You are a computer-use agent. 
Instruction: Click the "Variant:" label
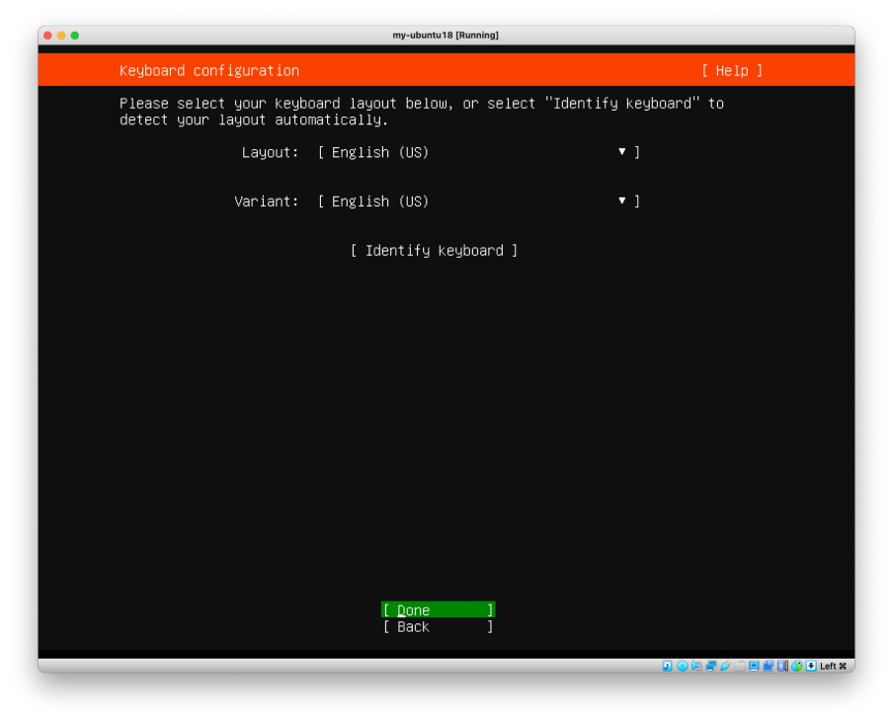point(267,201)
